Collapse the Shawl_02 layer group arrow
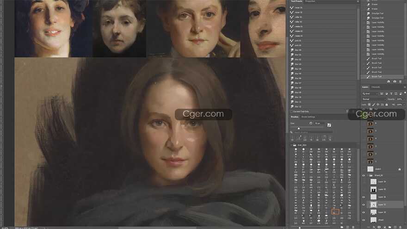 (x=368, y=175)
